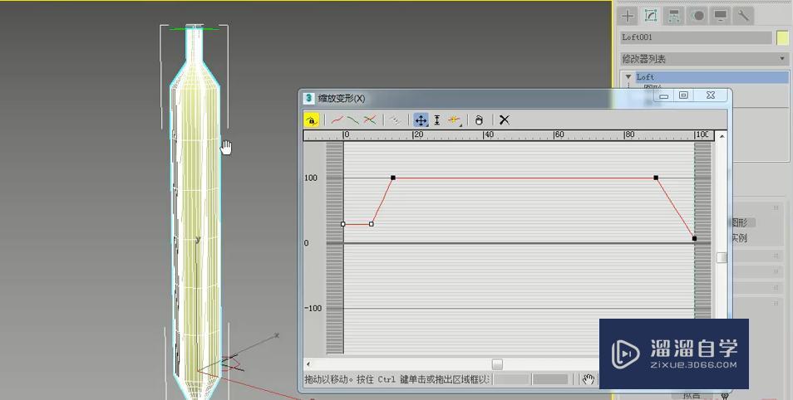Select black control point near 87 on plateau
Screen dimensions: 793x400
656,178
